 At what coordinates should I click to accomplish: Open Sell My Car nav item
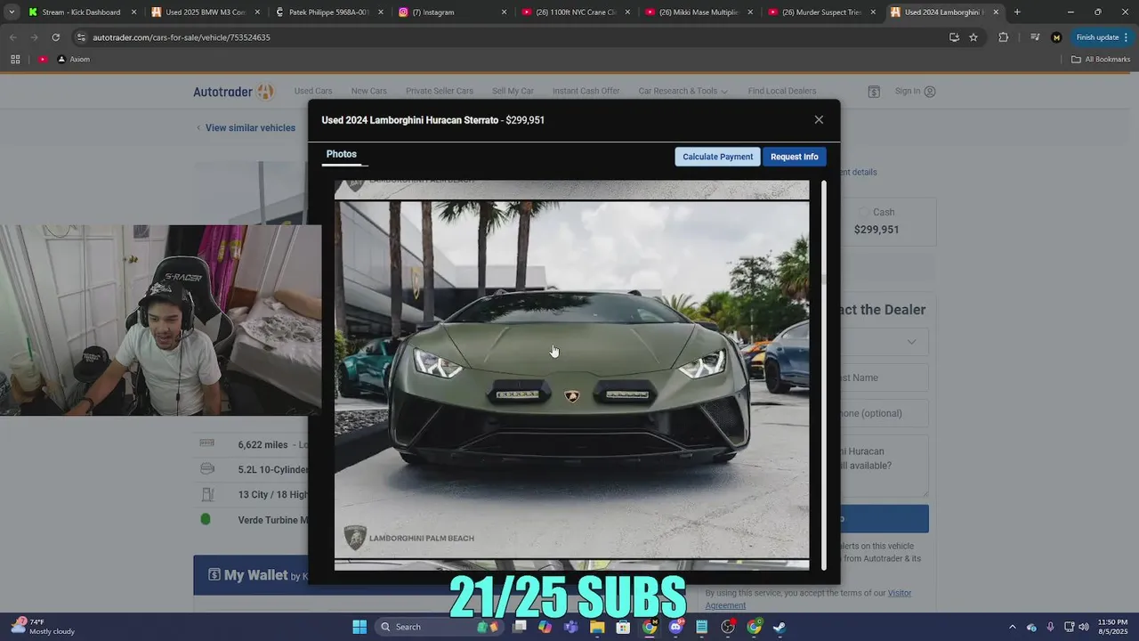click(513, 91)
